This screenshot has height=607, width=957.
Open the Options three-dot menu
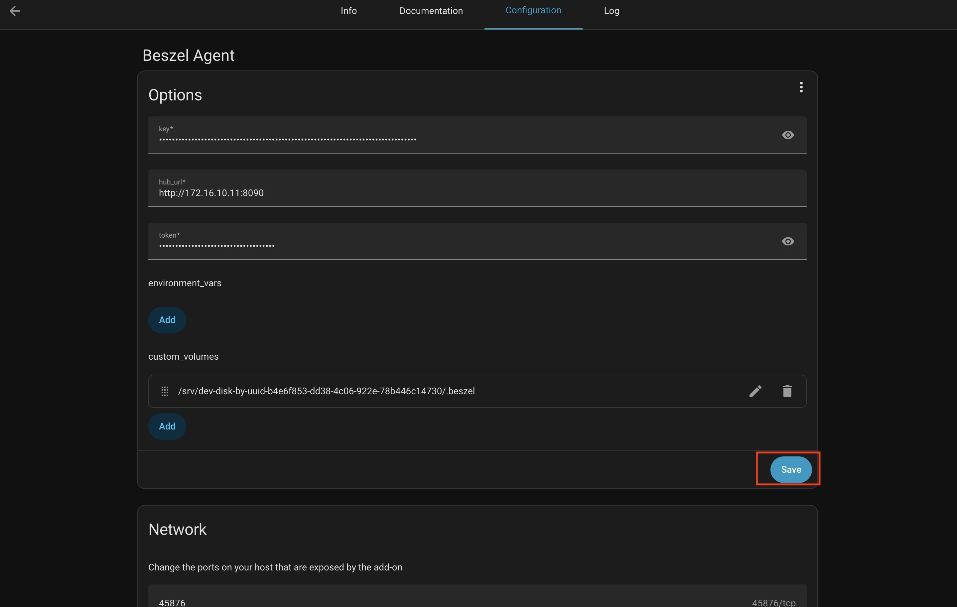point(801,87)
